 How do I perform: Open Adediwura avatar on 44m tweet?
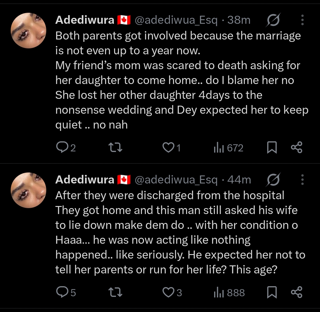[x=28, y=190]
